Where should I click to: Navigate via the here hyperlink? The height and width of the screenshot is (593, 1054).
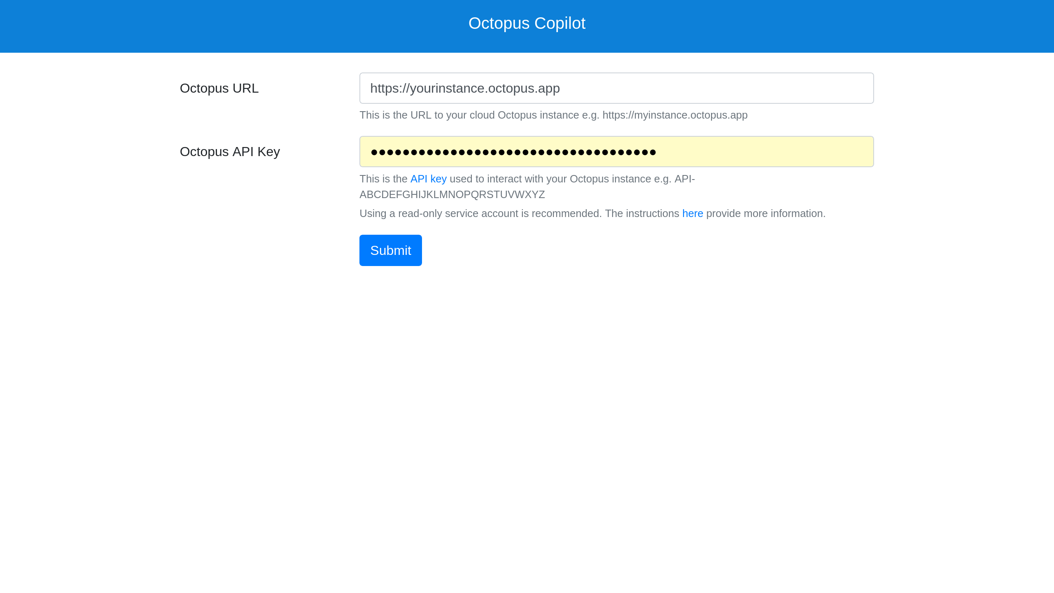[x=693, y=213]
